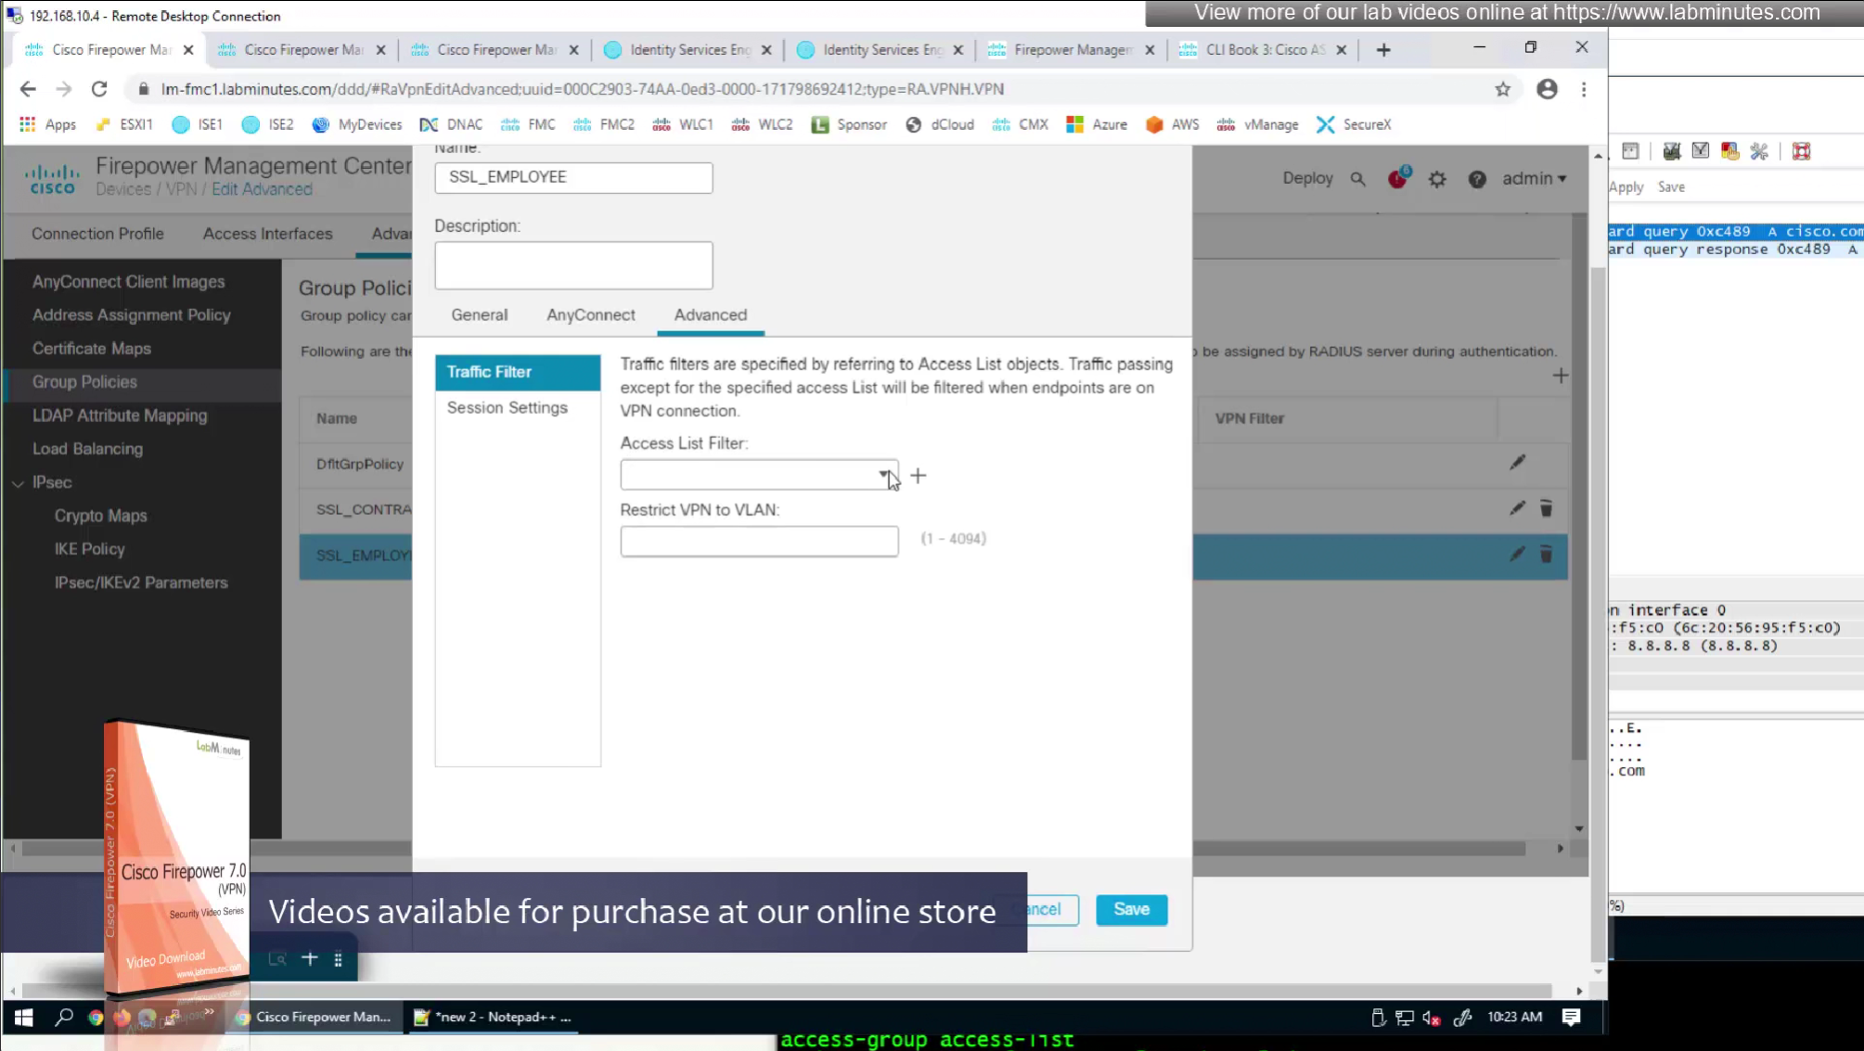Bookmark page with the star icon

click(1502, 89)
